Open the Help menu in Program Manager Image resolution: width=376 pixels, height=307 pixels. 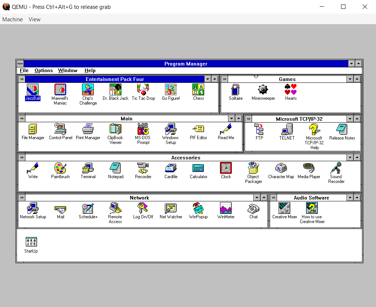(x=90, y=71)
